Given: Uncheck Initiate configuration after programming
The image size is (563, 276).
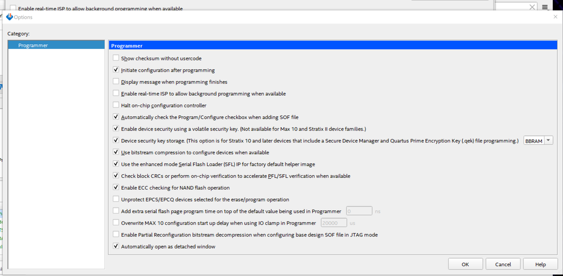Looking at the screenshot, I should click(116, 70).
